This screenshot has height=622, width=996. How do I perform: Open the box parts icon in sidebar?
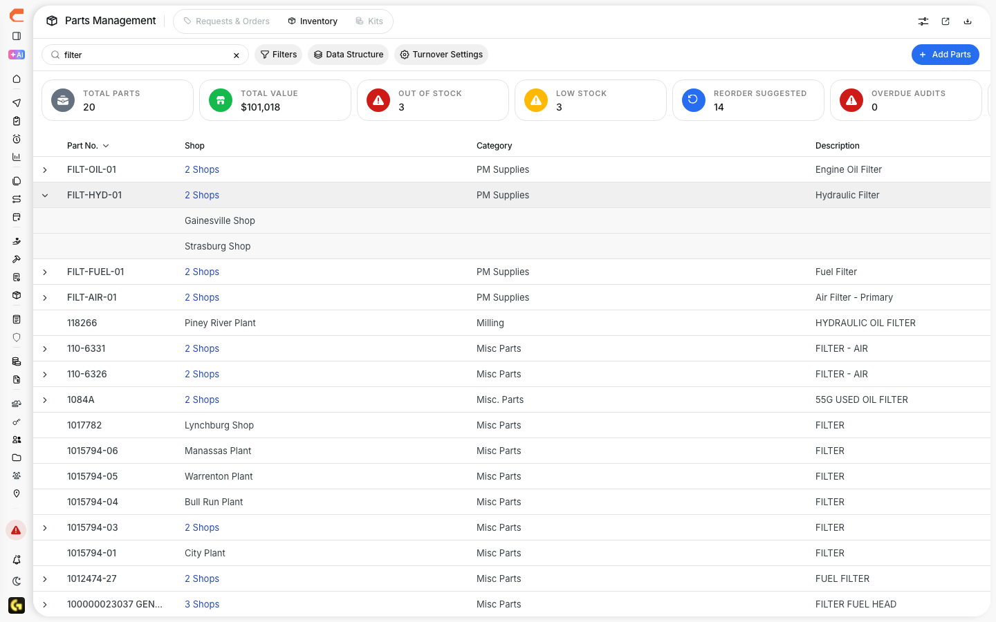[x=17, y=295]
